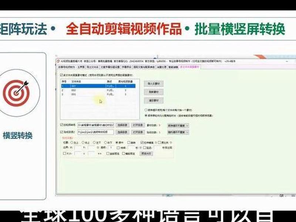Image resolution: width=296 pixels, height=222 pixels.
Task: Click 打开目录 in the first path row
Action: pyautogui.click(x=138, y=125)
